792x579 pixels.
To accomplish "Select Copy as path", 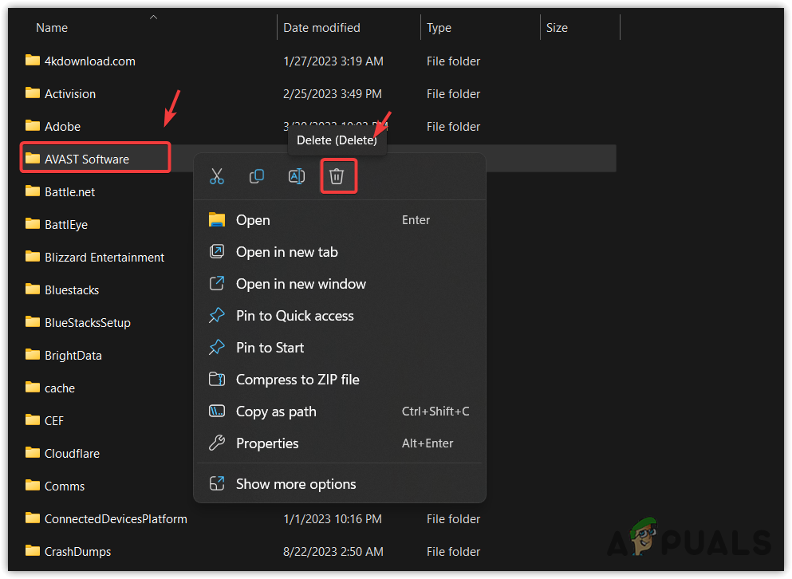I will [x=340, y=412].
